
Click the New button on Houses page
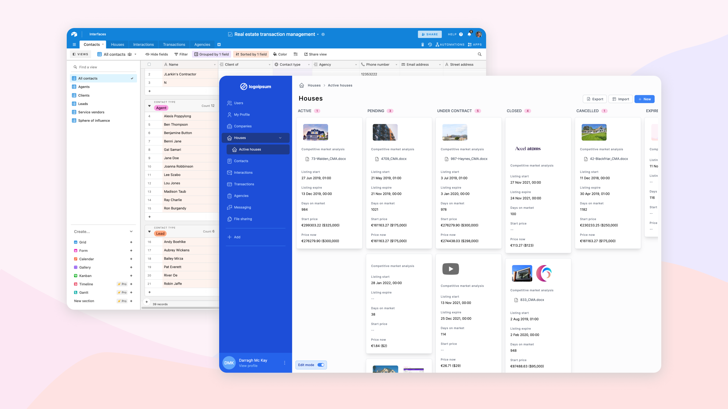[x=644, y=99]
